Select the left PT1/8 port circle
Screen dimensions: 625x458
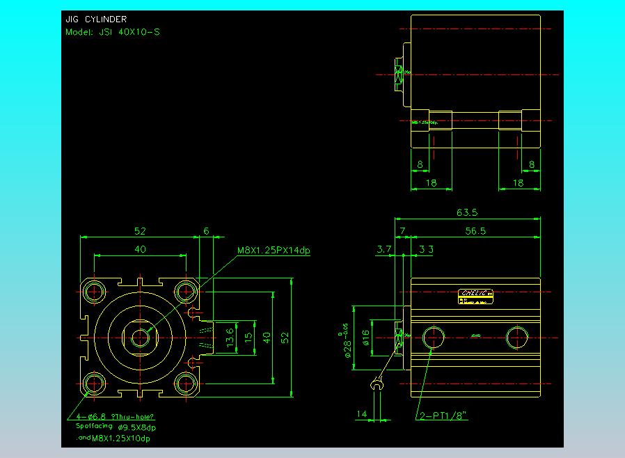coord(434,337)
